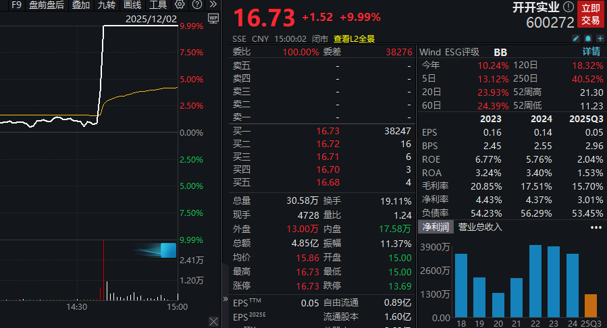Click the info icon beside 开开实业
Image resolution: width=607 pixels, height=328 pixels.
click(568, 7)
